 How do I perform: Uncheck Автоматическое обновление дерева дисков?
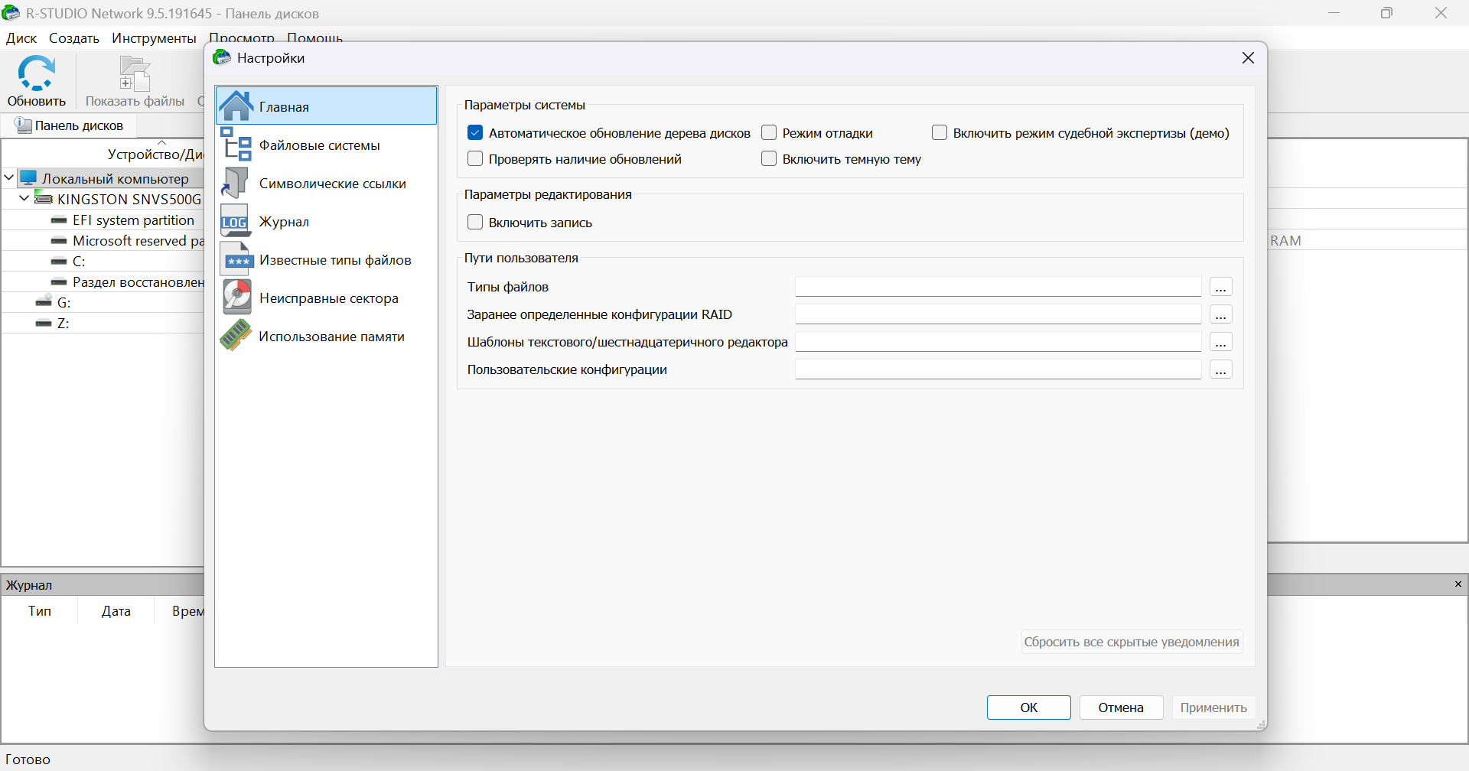click(475, 133)
